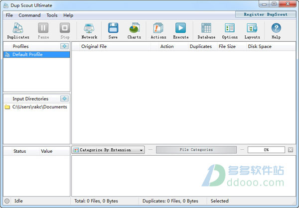Start a Duplicates search from the toolbar
299x208 pixels.
18,31
